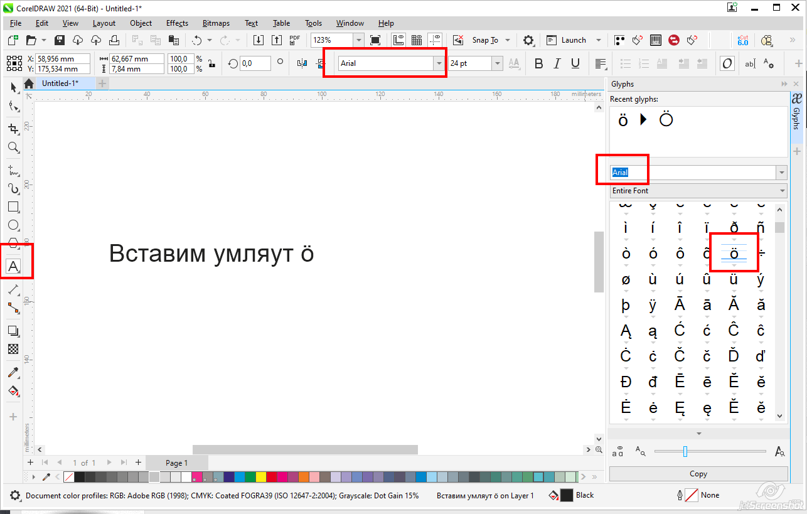Screen dimensions: 807x514
Task: Select the Transparency checkerboard tool
Action: [13, 349]
